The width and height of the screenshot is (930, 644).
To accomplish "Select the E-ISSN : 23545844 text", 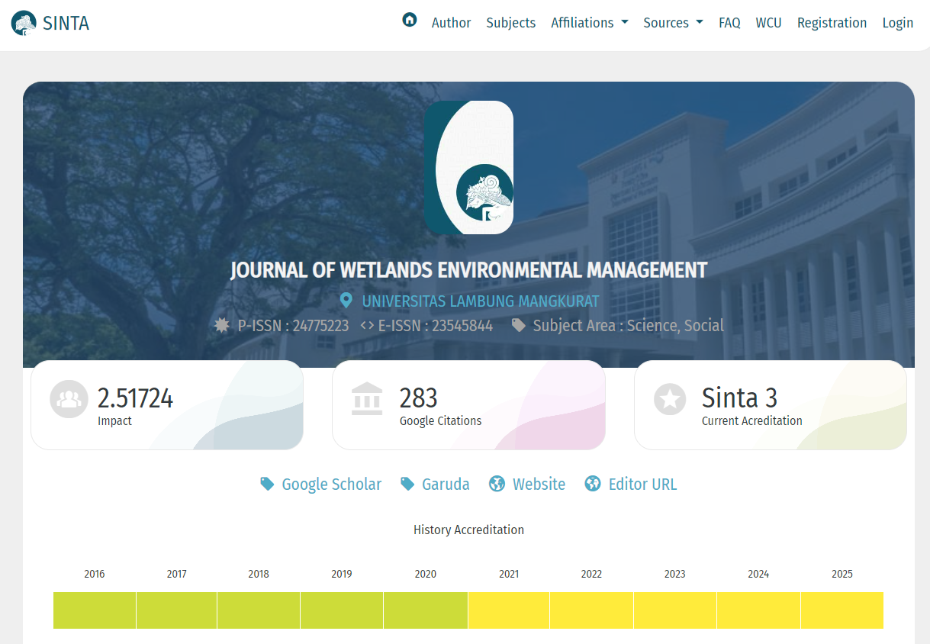I will [436, 326].
